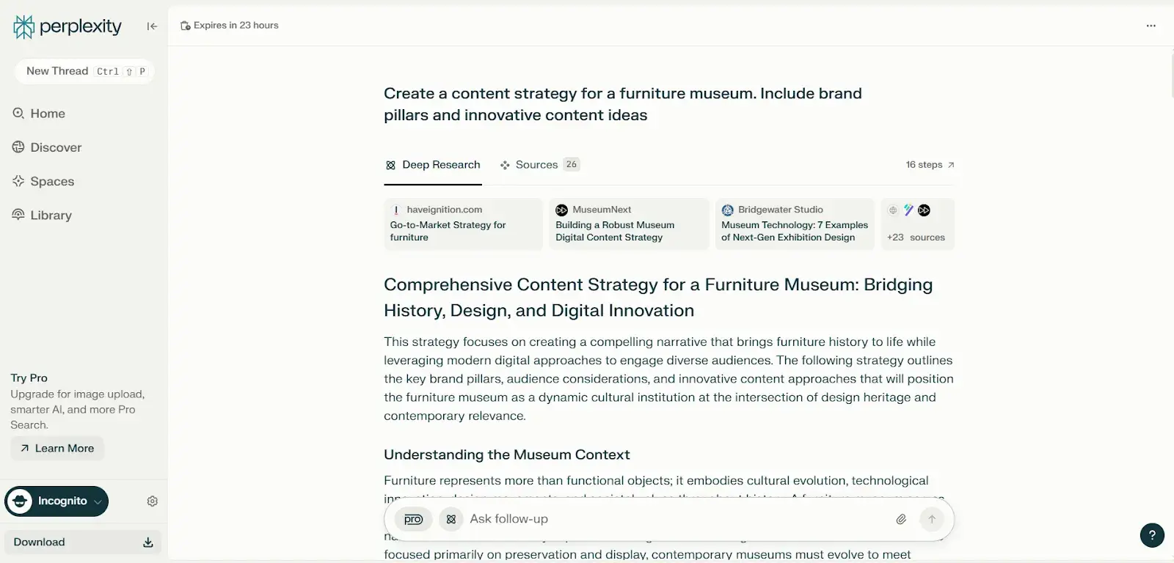Click the Learn More button
The width and height of the screenshot is (1174, 563).
pos(57,449)
